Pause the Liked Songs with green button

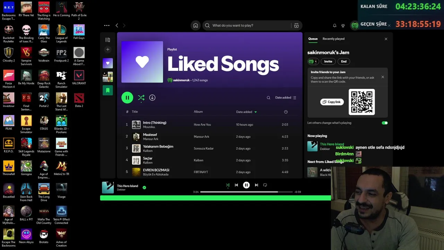click(x=127, y=98)
